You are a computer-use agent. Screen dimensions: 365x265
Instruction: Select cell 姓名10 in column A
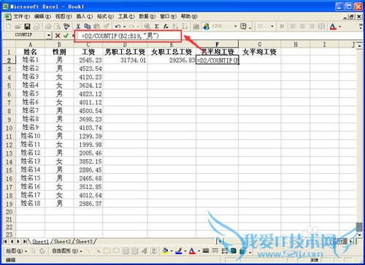tap(31, 136)
